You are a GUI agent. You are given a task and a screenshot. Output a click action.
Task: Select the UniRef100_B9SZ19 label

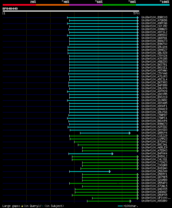click(154, 97)
